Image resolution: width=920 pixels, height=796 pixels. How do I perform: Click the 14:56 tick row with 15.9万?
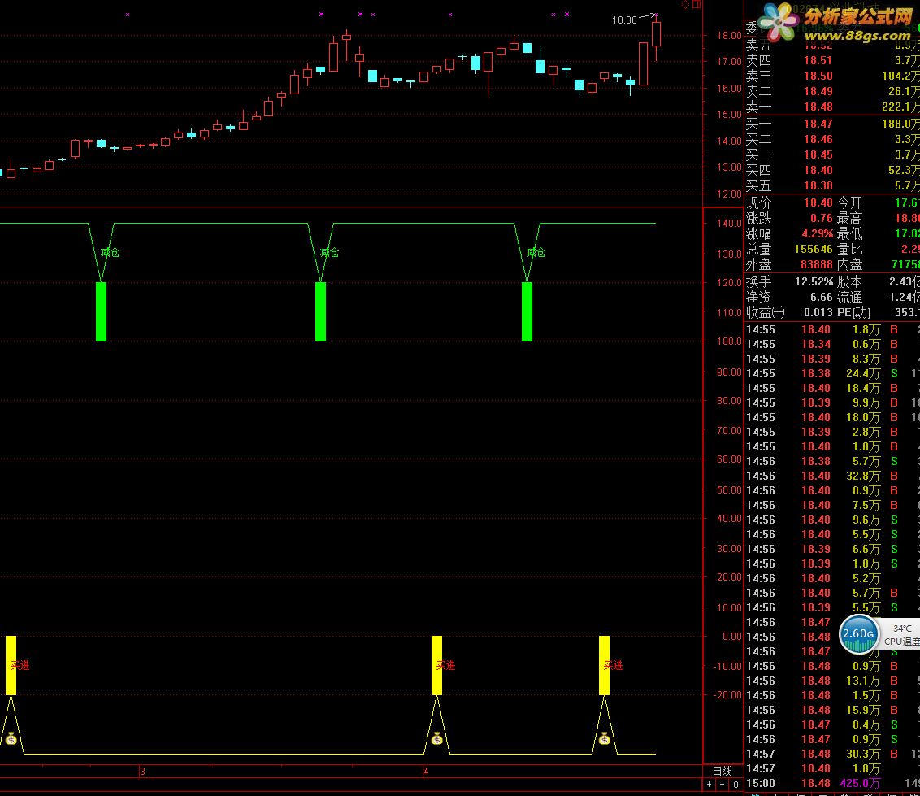(832, 710)
